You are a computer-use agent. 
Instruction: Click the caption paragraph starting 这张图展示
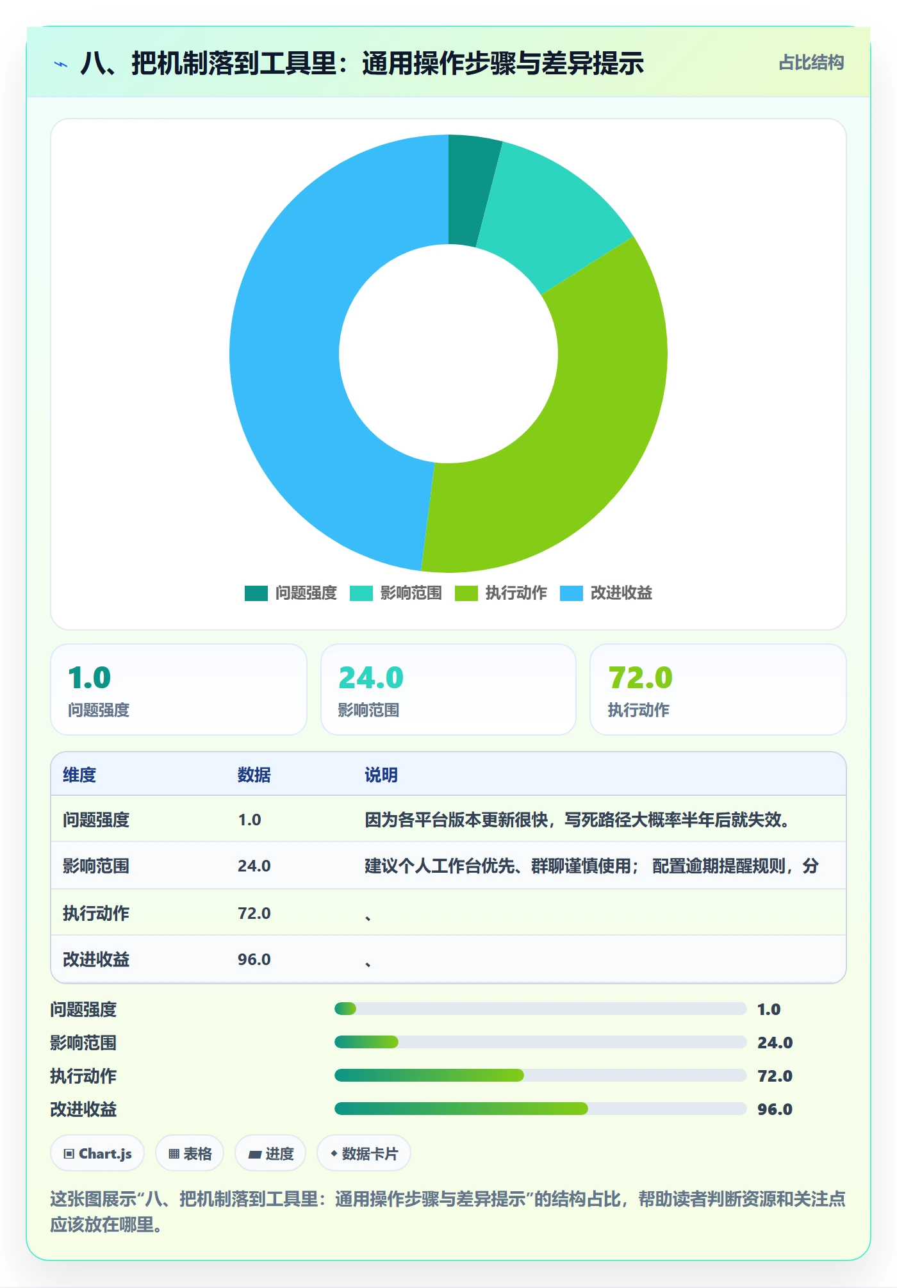pos(448,1211)
